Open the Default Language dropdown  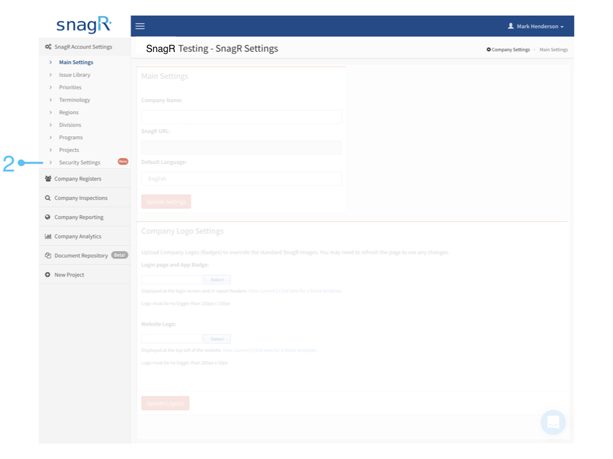(241, 178)
